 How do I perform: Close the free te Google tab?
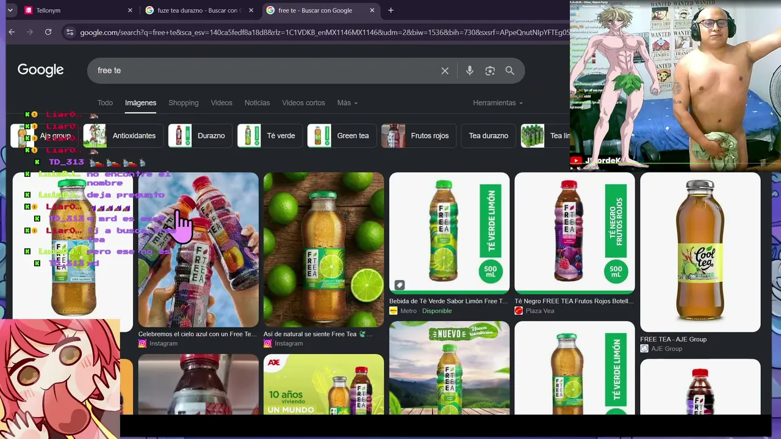pyautogui.click(x=372, y=10)
